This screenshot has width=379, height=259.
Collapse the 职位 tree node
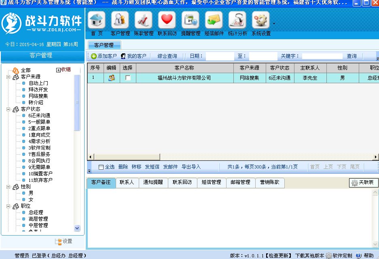click(8, 206)
